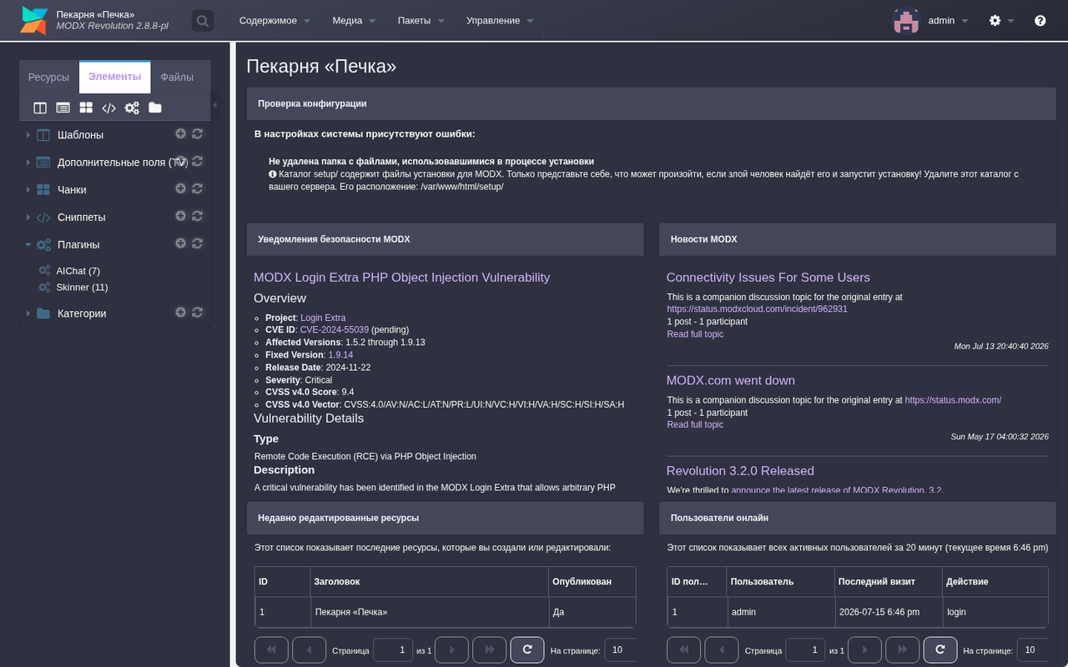
Task: Open the admin user dropdown
Action: [x=948, y=20]
